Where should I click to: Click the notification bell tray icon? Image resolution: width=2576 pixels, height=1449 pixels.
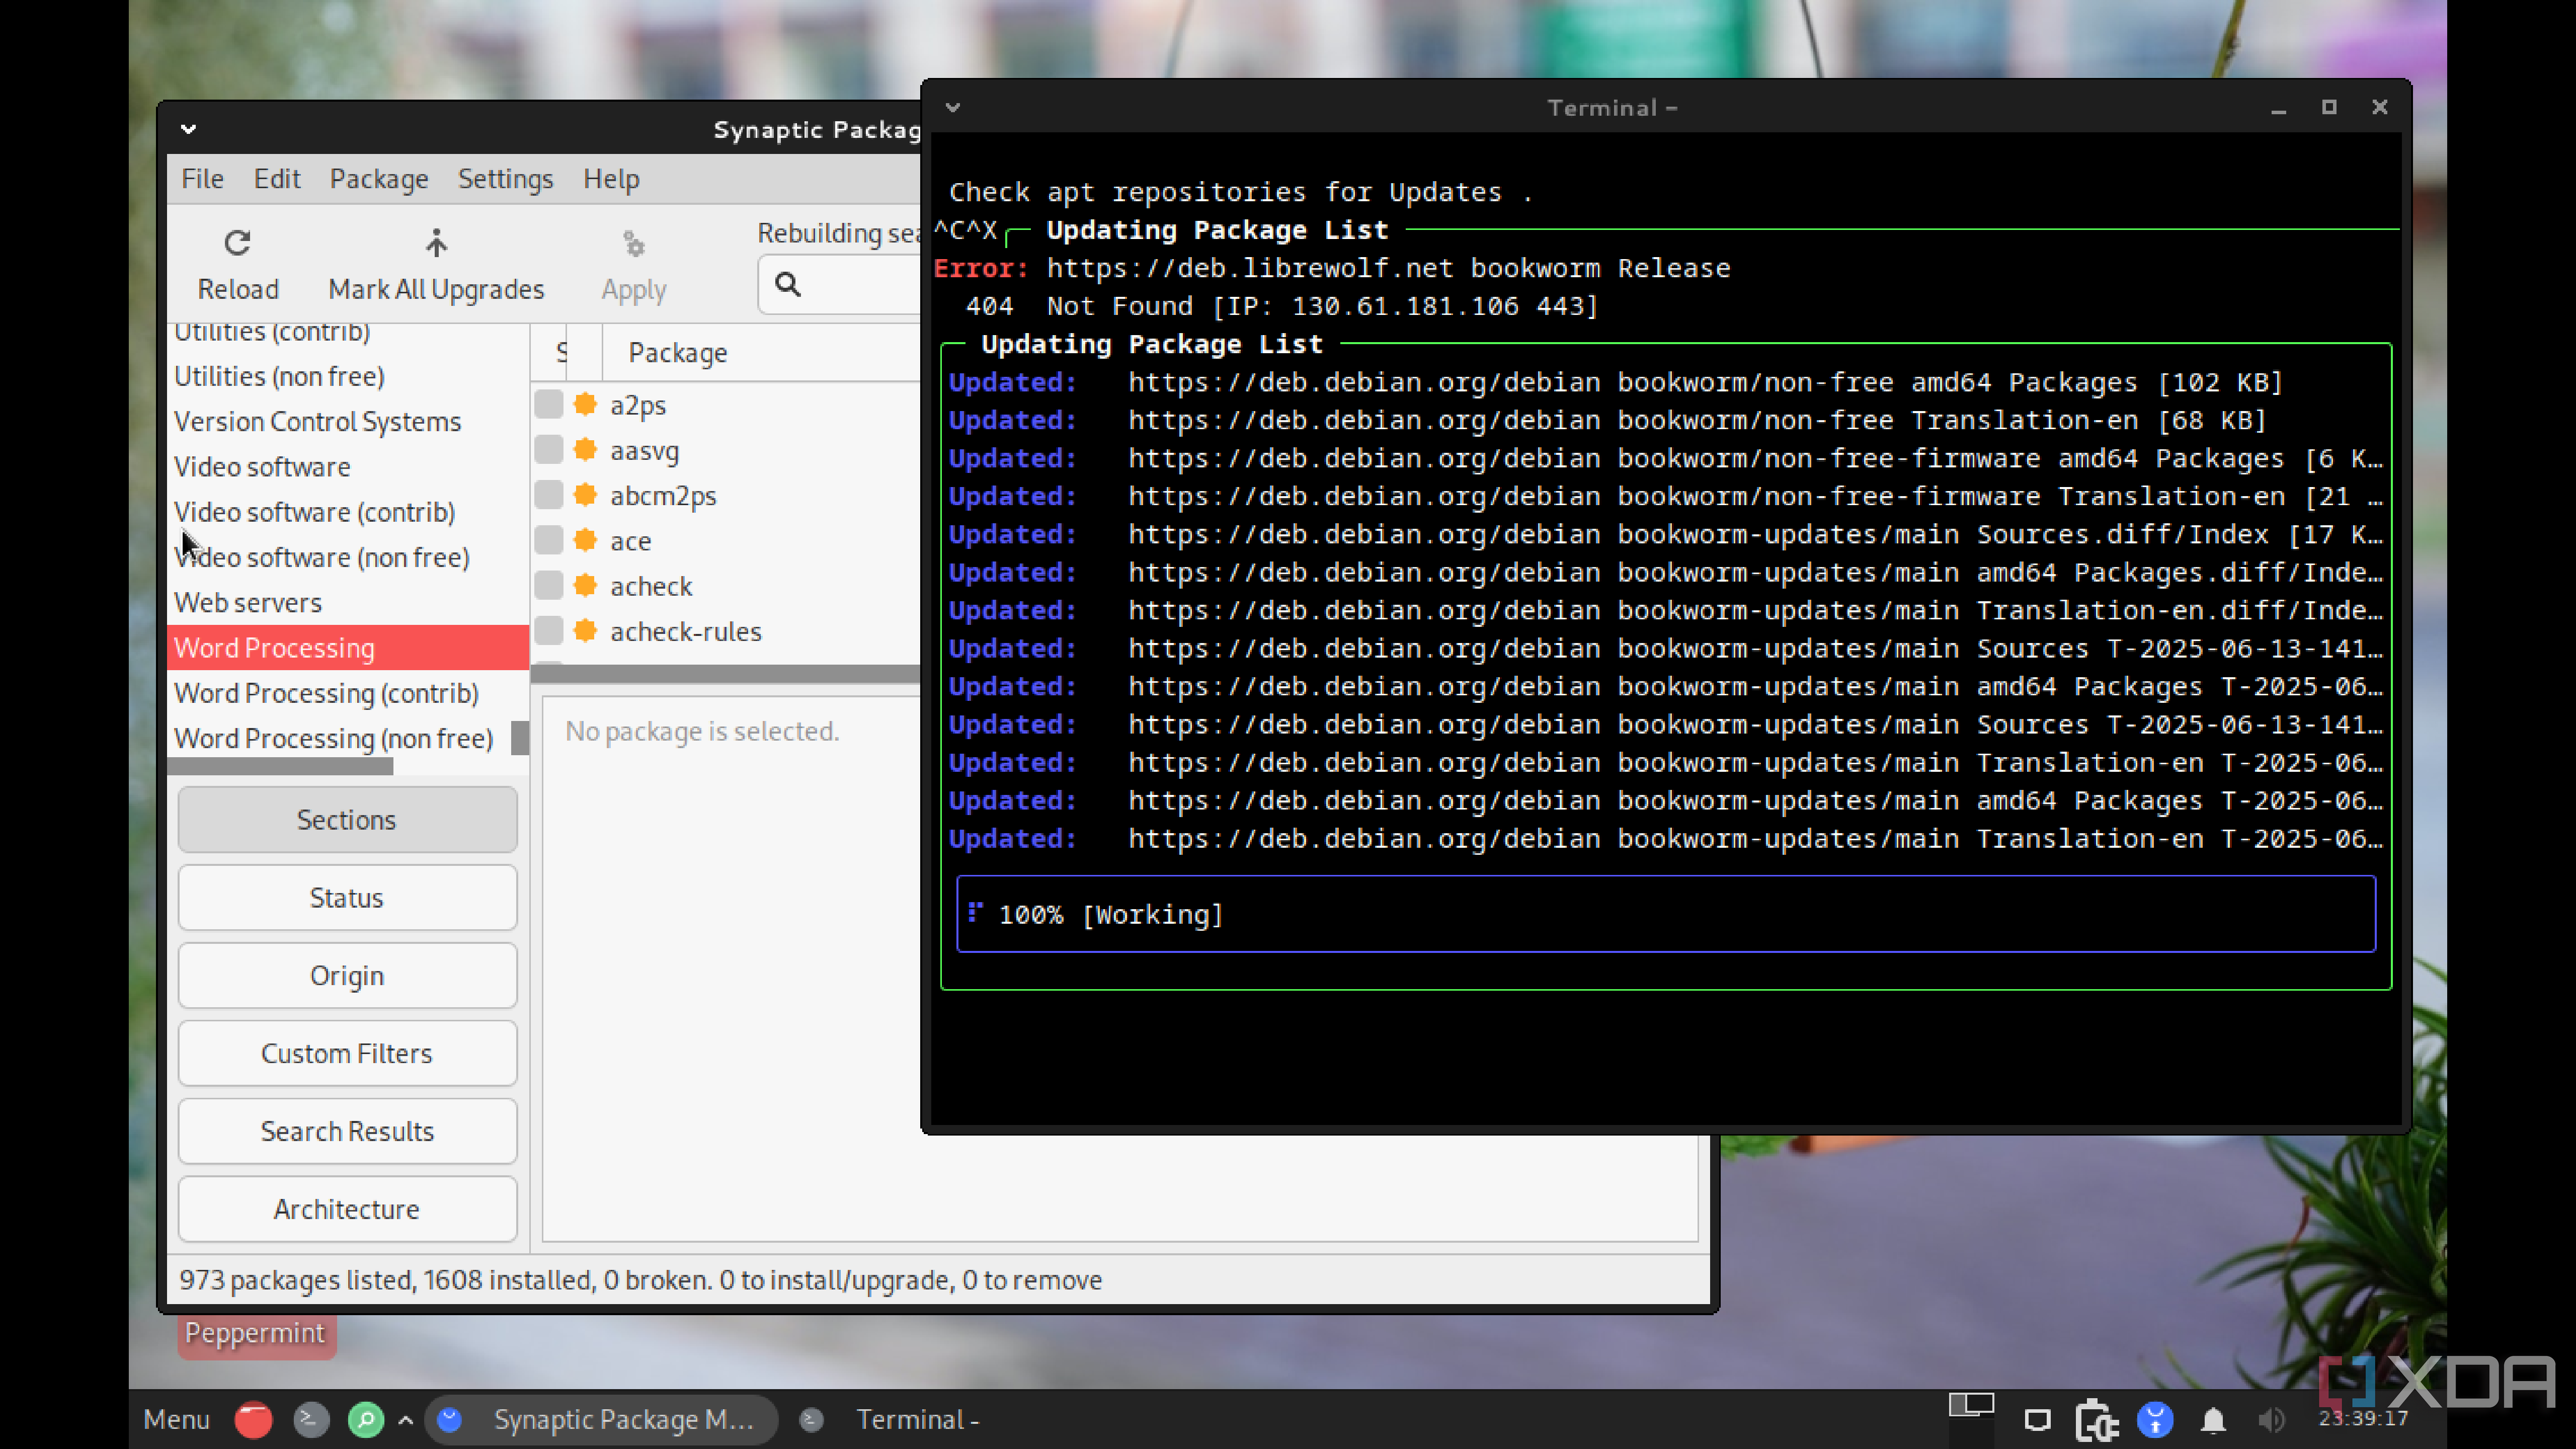2213,1420
